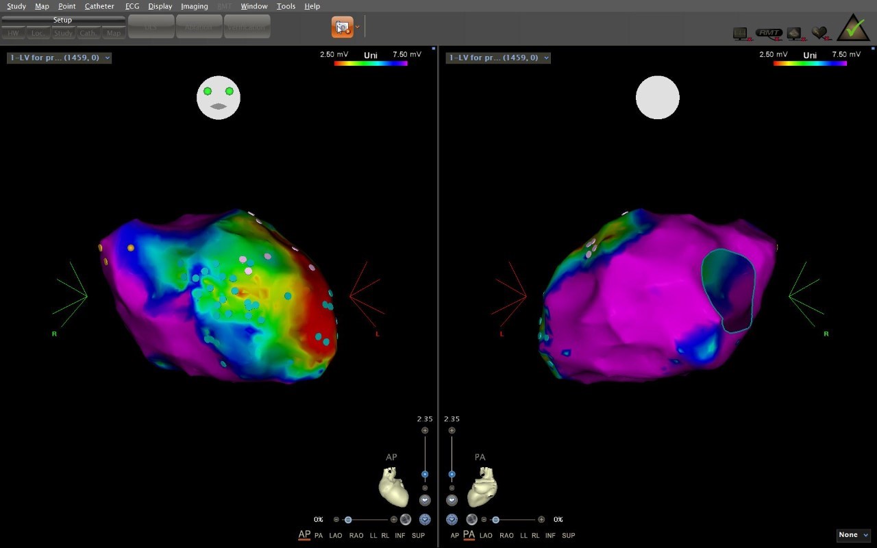Click the Setup button in toolbar

63,20
